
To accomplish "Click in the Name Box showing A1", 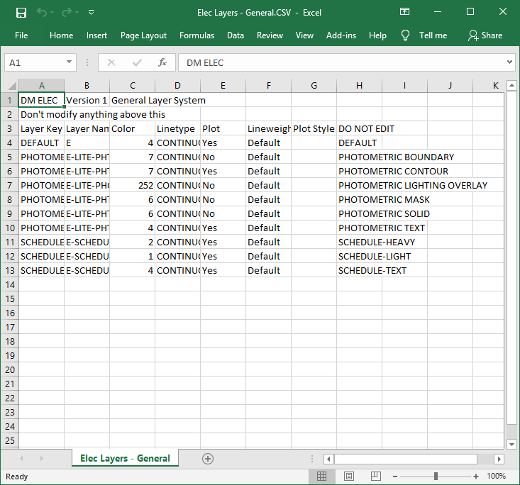I will point(35,62).
